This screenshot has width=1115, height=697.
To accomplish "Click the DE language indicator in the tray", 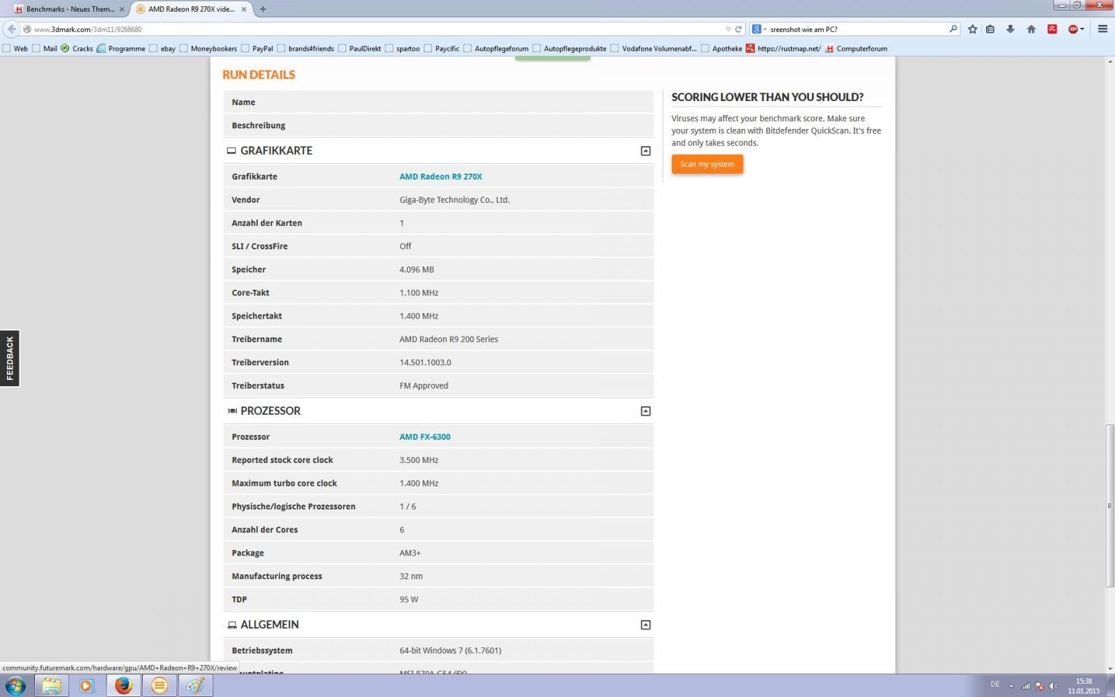I will [994, 684].
